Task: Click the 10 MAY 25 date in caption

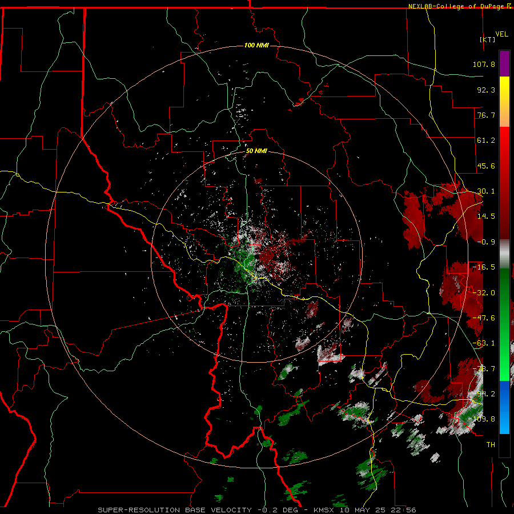Action: tap(364, 510)
